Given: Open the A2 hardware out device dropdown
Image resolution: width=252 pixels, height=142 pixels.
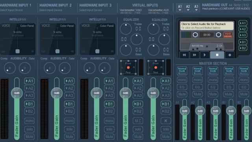Looking at the screenshot, I should [x=188, y=8].
